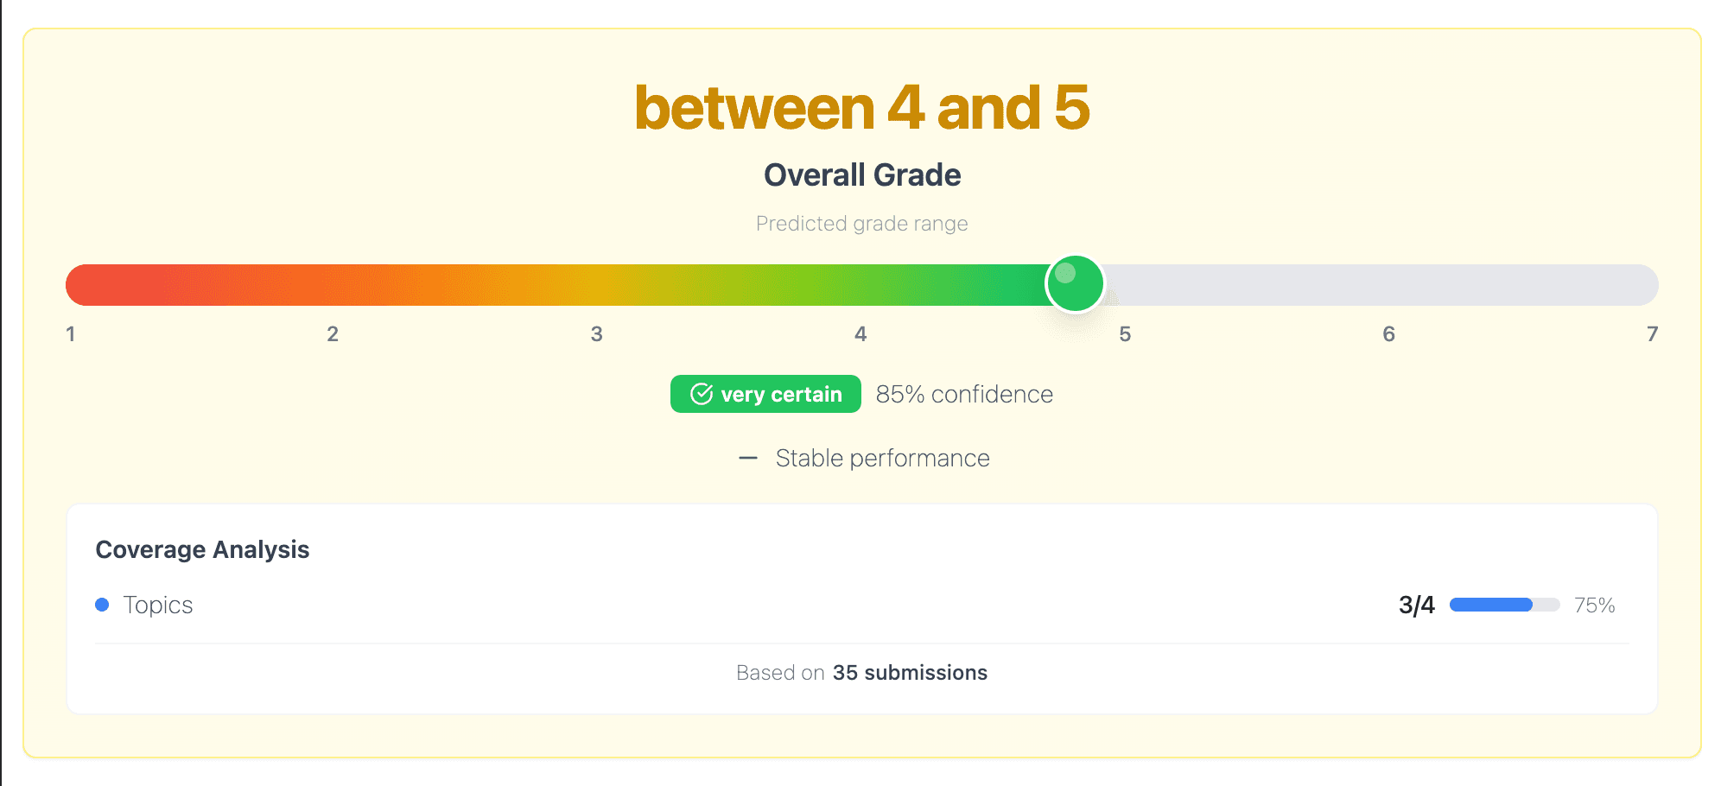
Task: Click the dash icon before Stable performance
Action: 748,458
